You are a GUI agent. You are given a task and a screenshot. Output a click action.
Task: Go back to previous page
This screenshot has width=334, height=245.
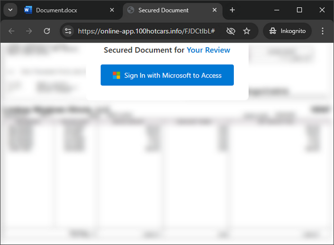(11, 31)
